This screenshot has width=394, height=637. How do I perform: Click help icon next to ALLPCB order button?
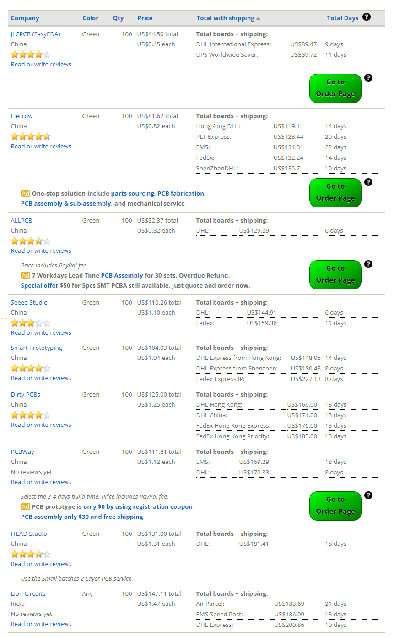tap(368, 264)
